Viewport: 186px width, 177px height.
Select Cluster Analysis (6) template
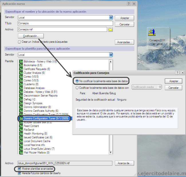coord(34,73)
